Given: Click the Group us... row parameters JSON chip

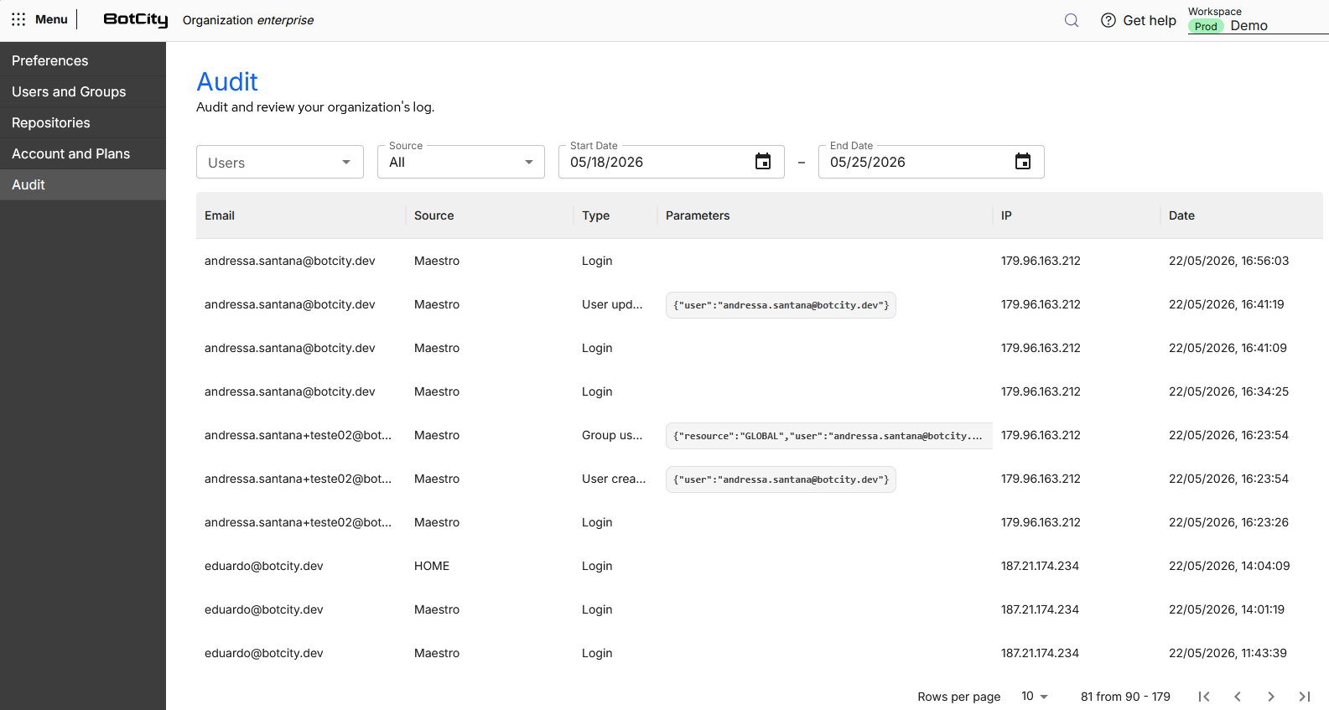Looking at the screenshot, I should [x=829, y=436].
